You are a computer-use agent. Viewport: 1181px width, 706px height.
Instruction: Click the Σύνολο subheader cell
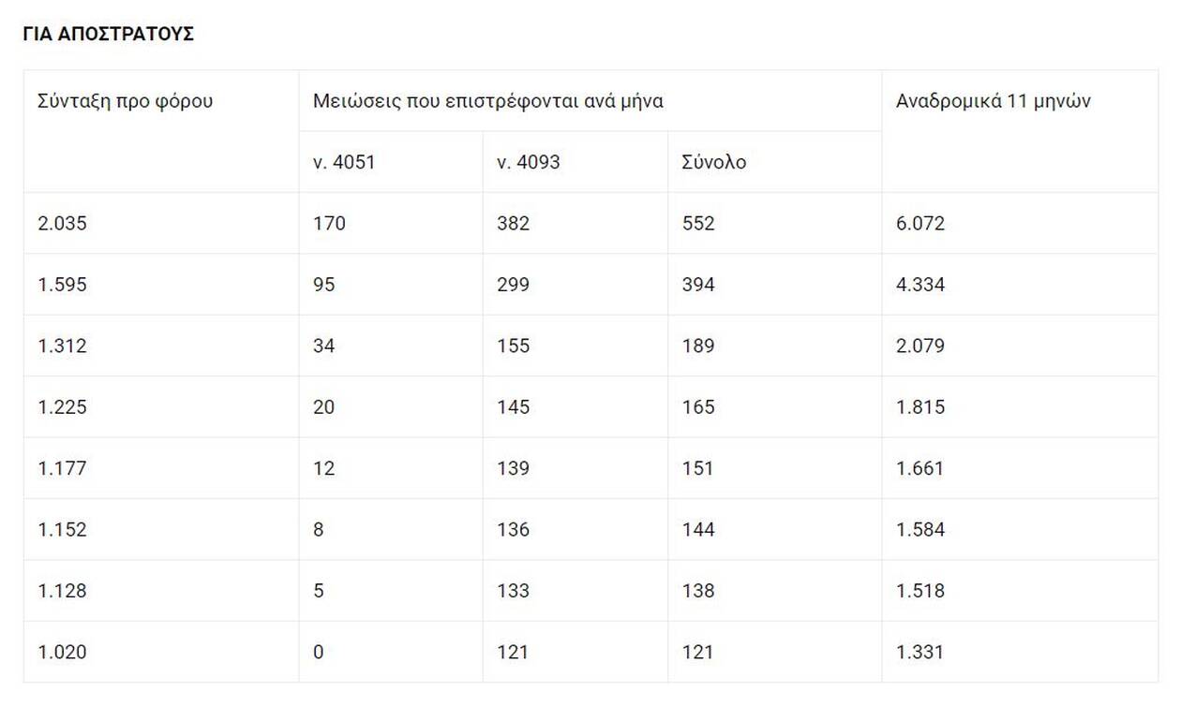click(714, 162)
